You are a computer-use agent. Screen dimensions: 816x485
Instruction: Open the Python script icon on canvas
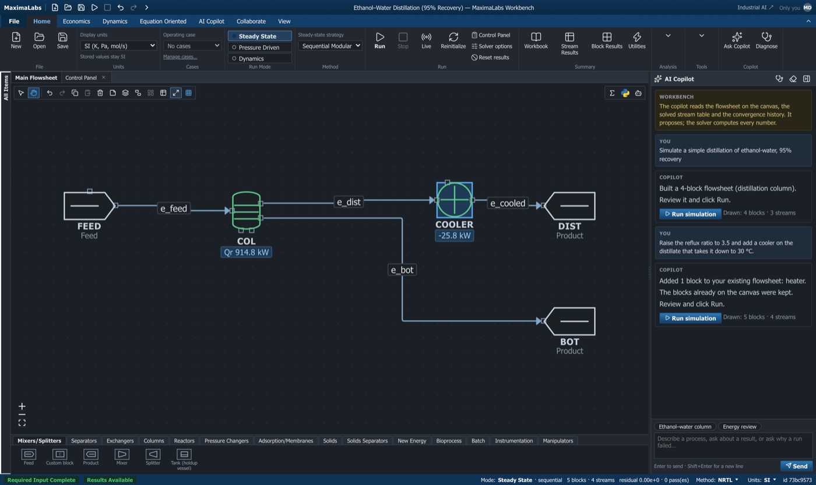point(625,93)
